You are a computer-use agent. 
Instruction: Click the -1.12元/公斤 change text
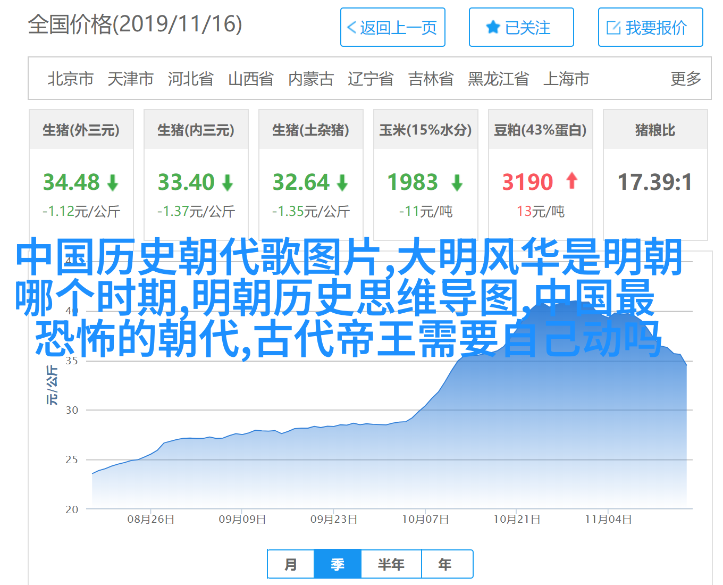tap(81, 211)
